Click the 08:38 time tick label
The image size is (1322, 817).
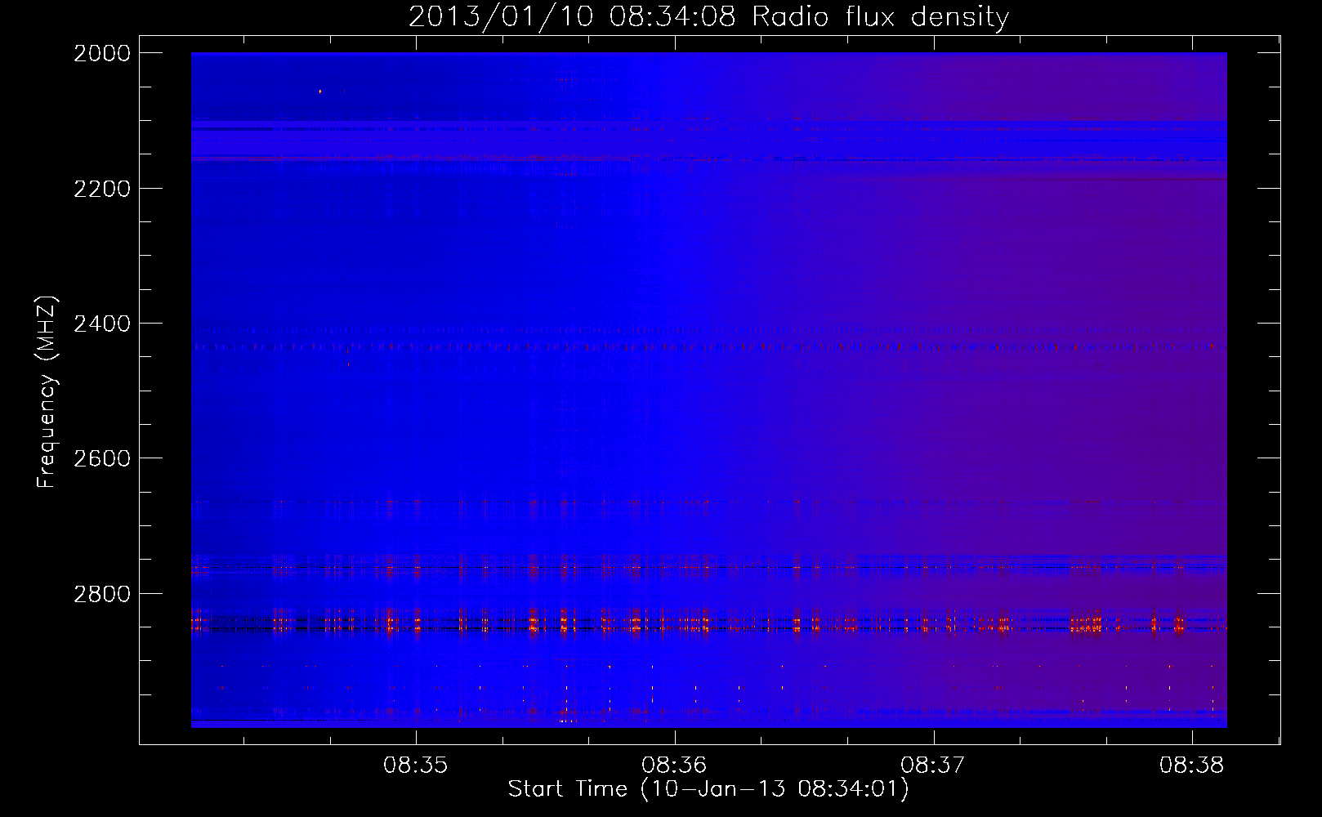coord(1191,765)
